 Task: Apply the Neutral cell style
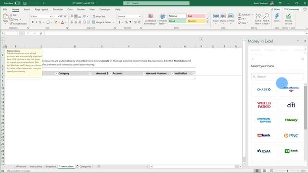tap(196, 21)
